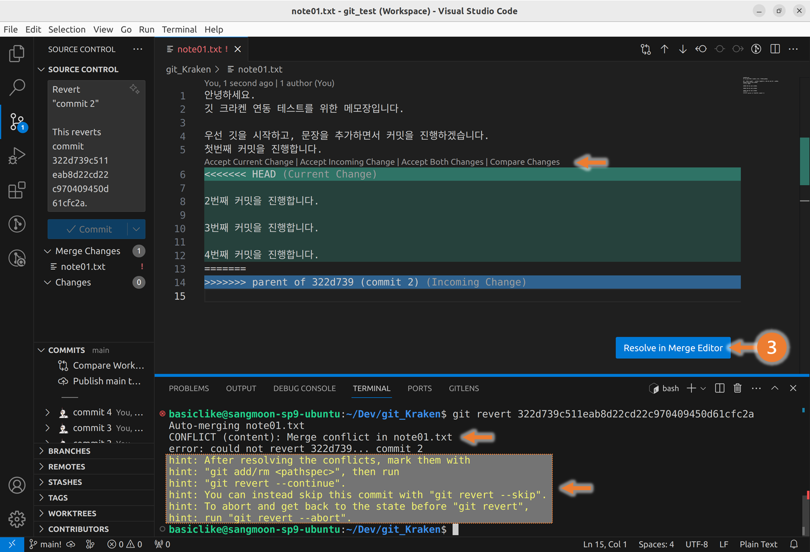The image size is (810, 552).
Task: Click remote window indicator in status bar
Action: 12,545
